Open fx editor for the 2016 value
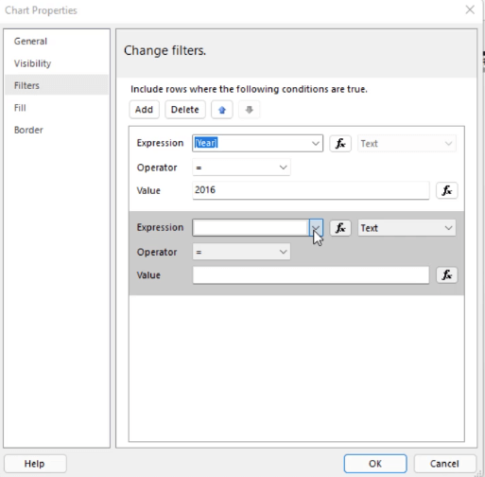This screenshot has height=477, width=485. [x=447, y=190]
